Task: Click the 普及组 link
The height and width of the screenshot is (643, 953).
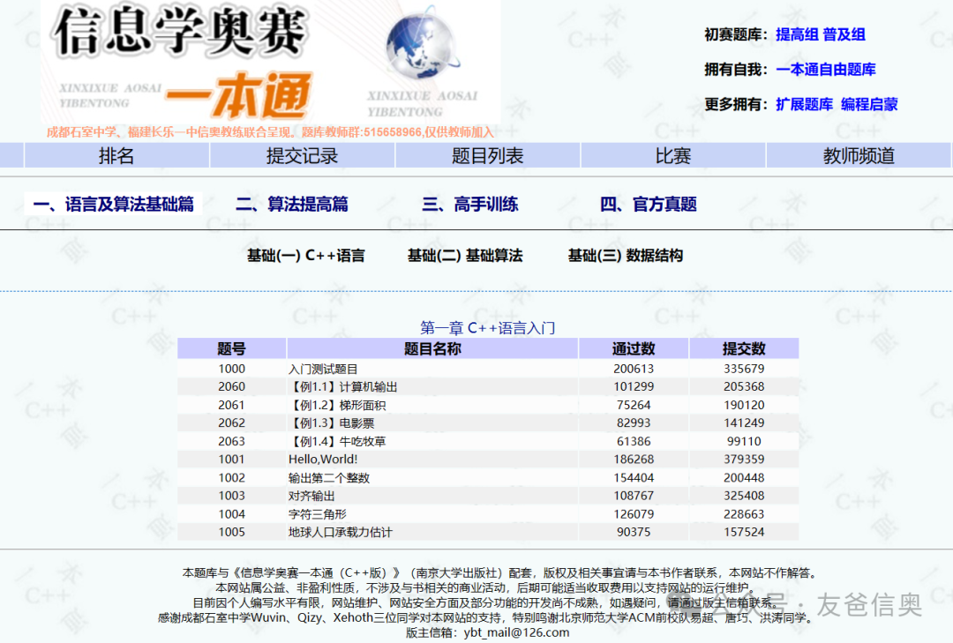Action: click(844, 34)
